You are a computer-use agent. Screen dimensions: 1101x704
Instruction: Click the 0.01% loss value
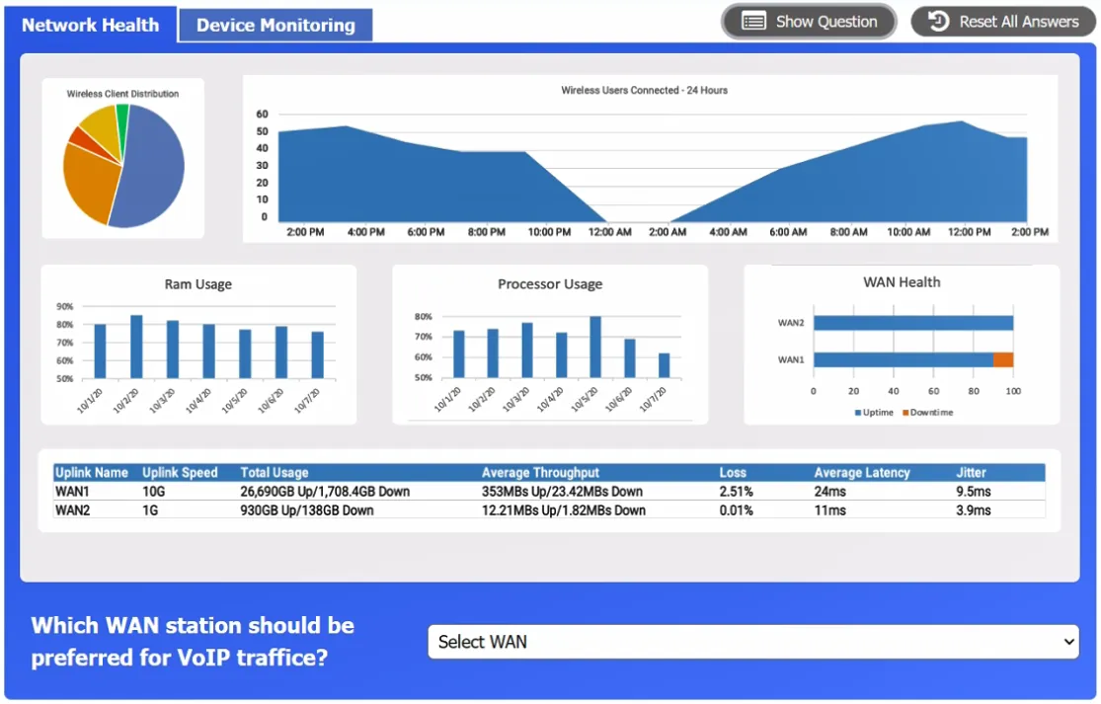tap(736, 510)
